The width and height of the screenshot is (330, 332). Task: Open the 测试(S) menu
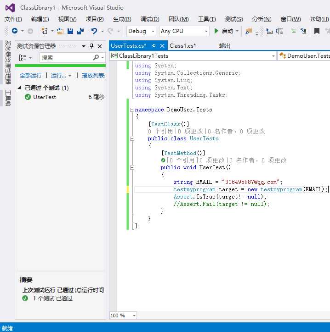[234, 19]
